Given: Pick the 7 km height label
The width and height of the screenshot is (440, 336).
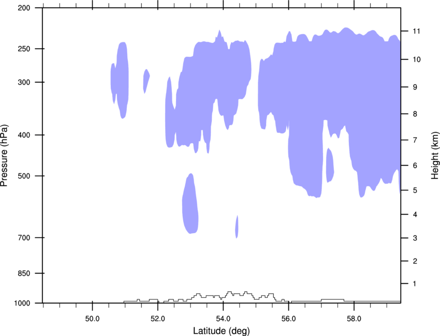Looking at the screenshot, I should (x=415, y=140).
